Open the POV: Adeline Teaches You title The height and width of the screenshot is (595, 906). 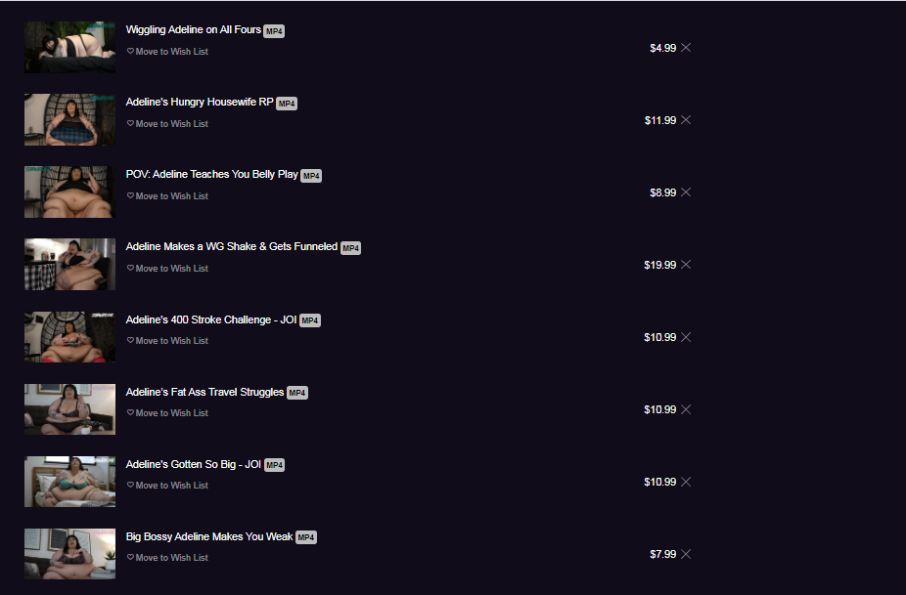[211, 175]
